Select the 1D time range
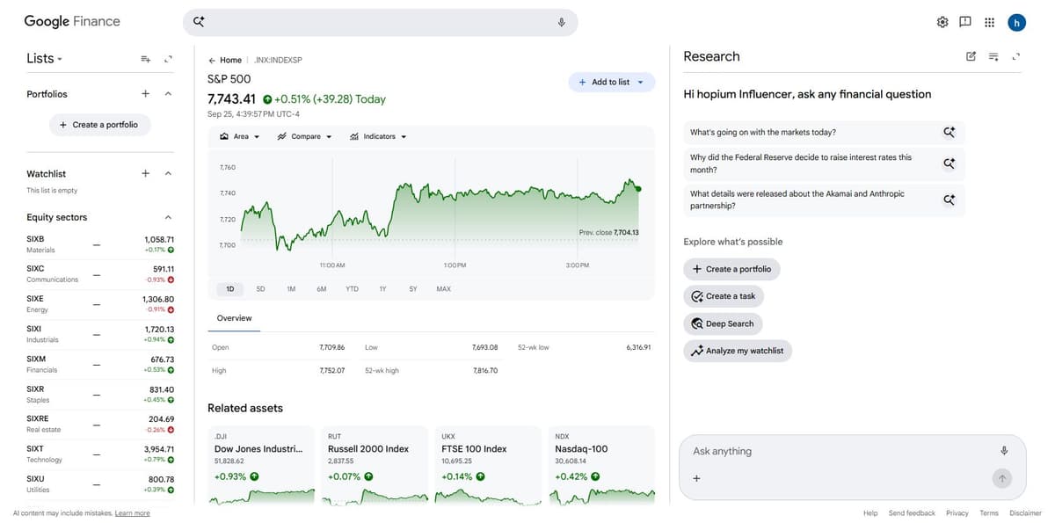 pos(230,288)
